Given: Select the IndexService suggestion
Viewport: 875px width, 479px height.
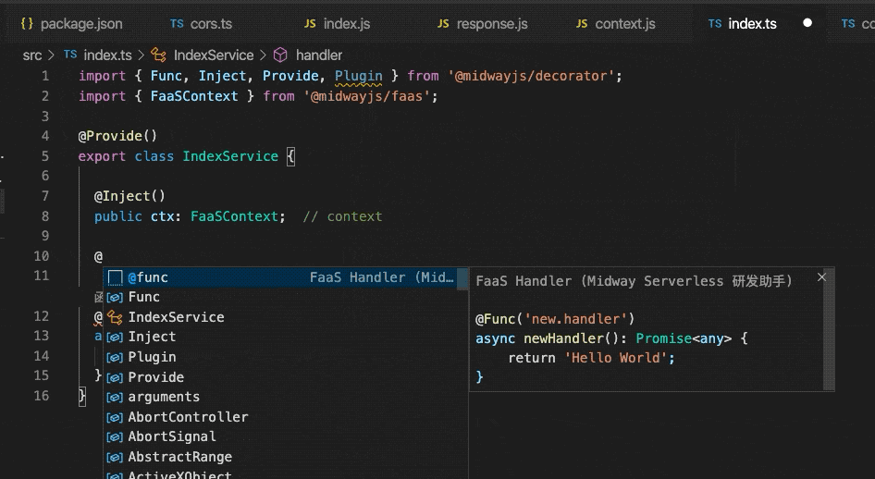Looking at the screenshot, I should pyautogui.click(x=286, y=317).
